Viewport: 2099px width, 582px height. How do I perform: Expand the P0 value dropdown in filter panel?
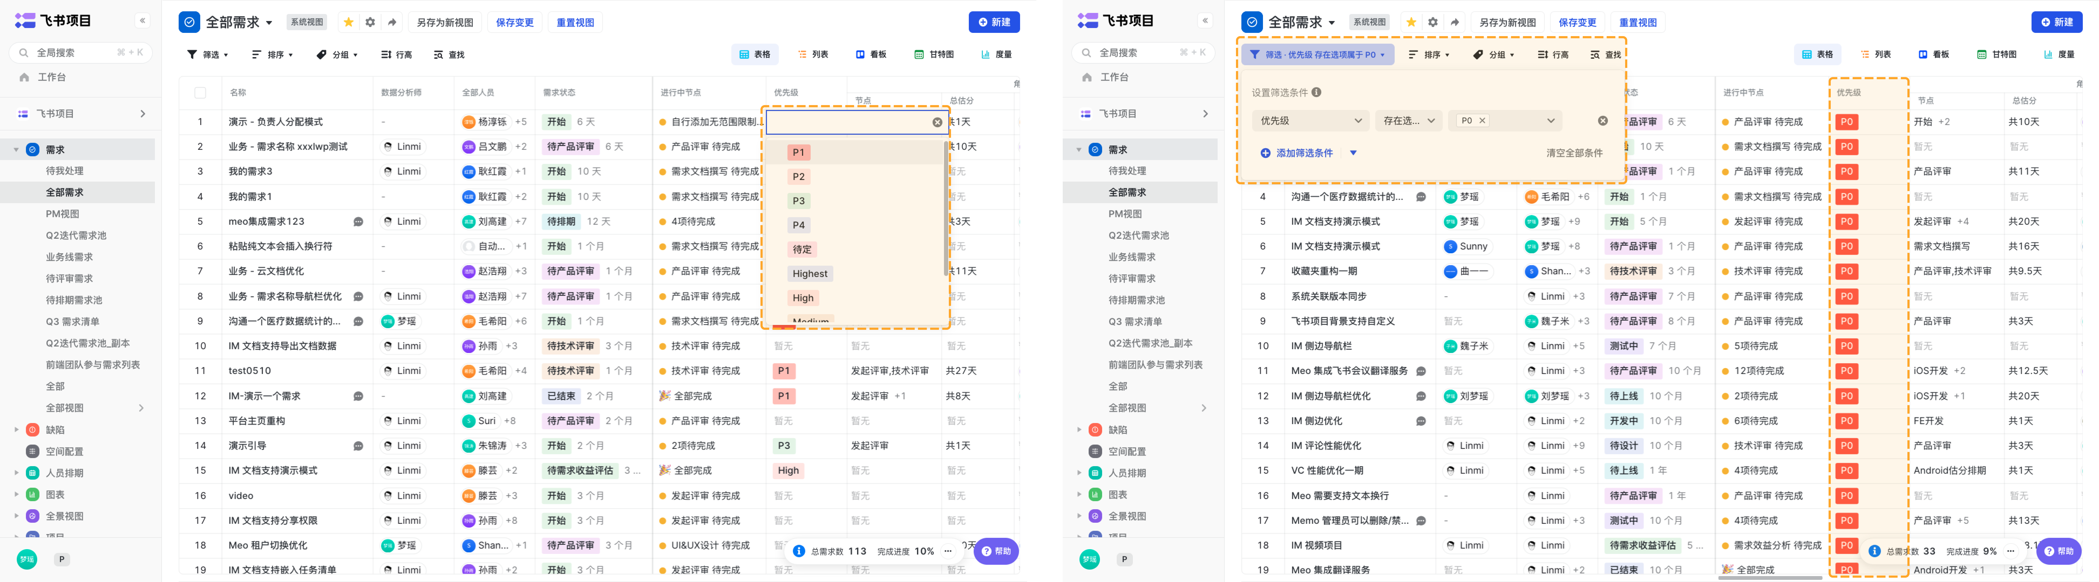[x=1551, y=120]
